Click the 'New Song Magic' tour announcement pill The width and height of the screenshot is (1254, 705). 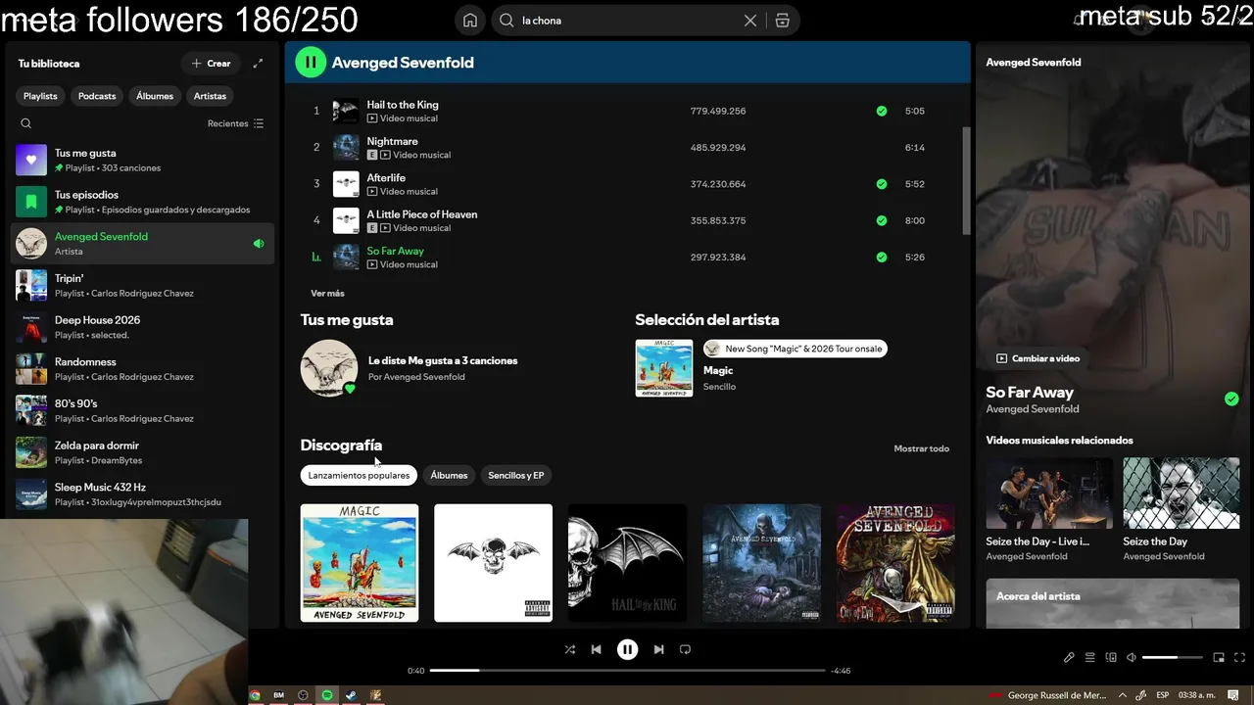click(795, 349)
